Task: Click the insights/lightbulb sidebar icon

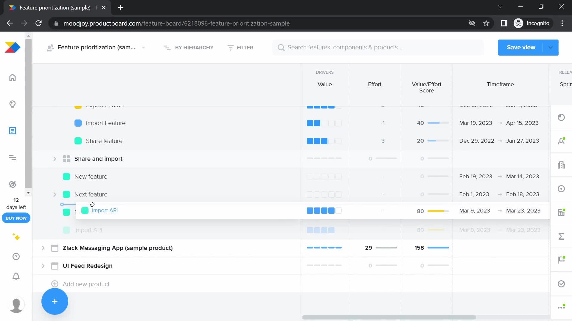Action: (13, 104)
